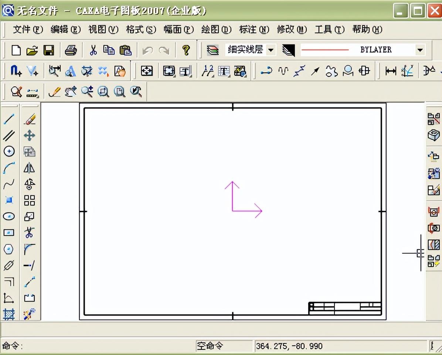Open the 视图(V) menu
Viewport: 442px width, 355px height.
[103, 29]
